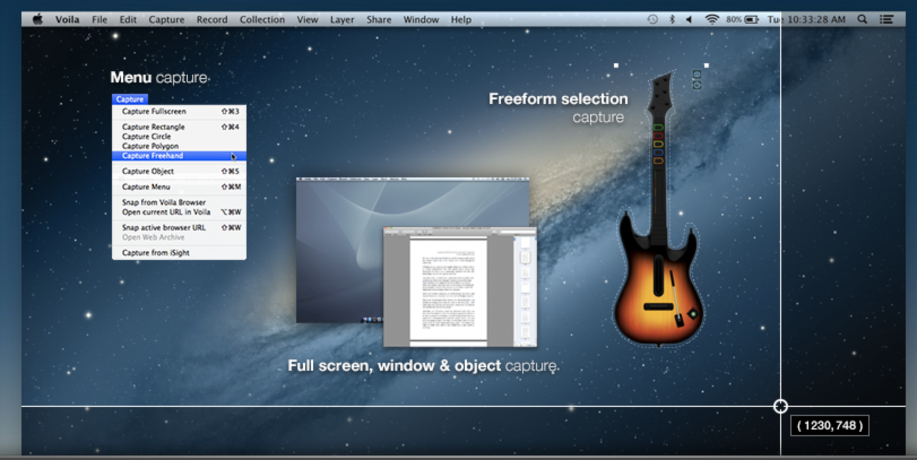The image size is (917, 460).
Task: Open the Voila application menu
Action: click(x=67, y=19)
